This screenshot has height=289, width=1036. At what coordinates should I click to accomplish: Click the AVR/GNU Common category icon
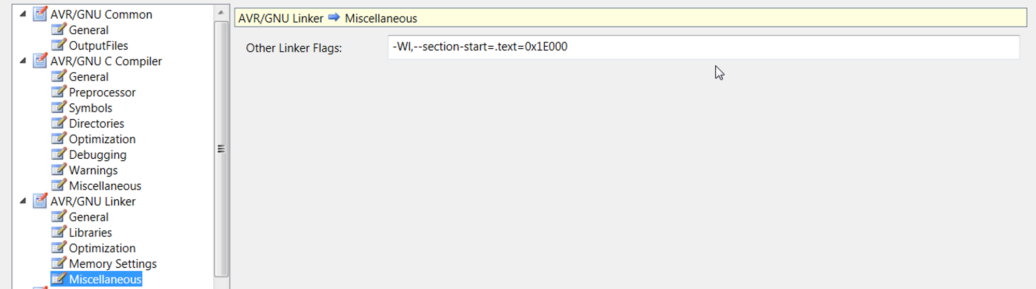40,14
